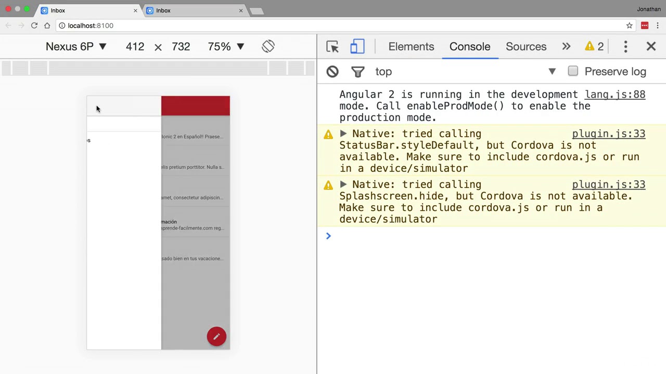Image resolution: width=666 pixels, height=374 pixels.
Task: Clear the console log
Action: tap(332, 72)
